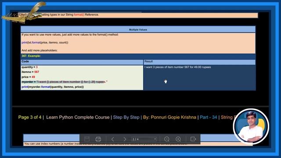281x158 pixels.
Task: Click the zoom out magnifier icon
Action: (x=167, y=139)
